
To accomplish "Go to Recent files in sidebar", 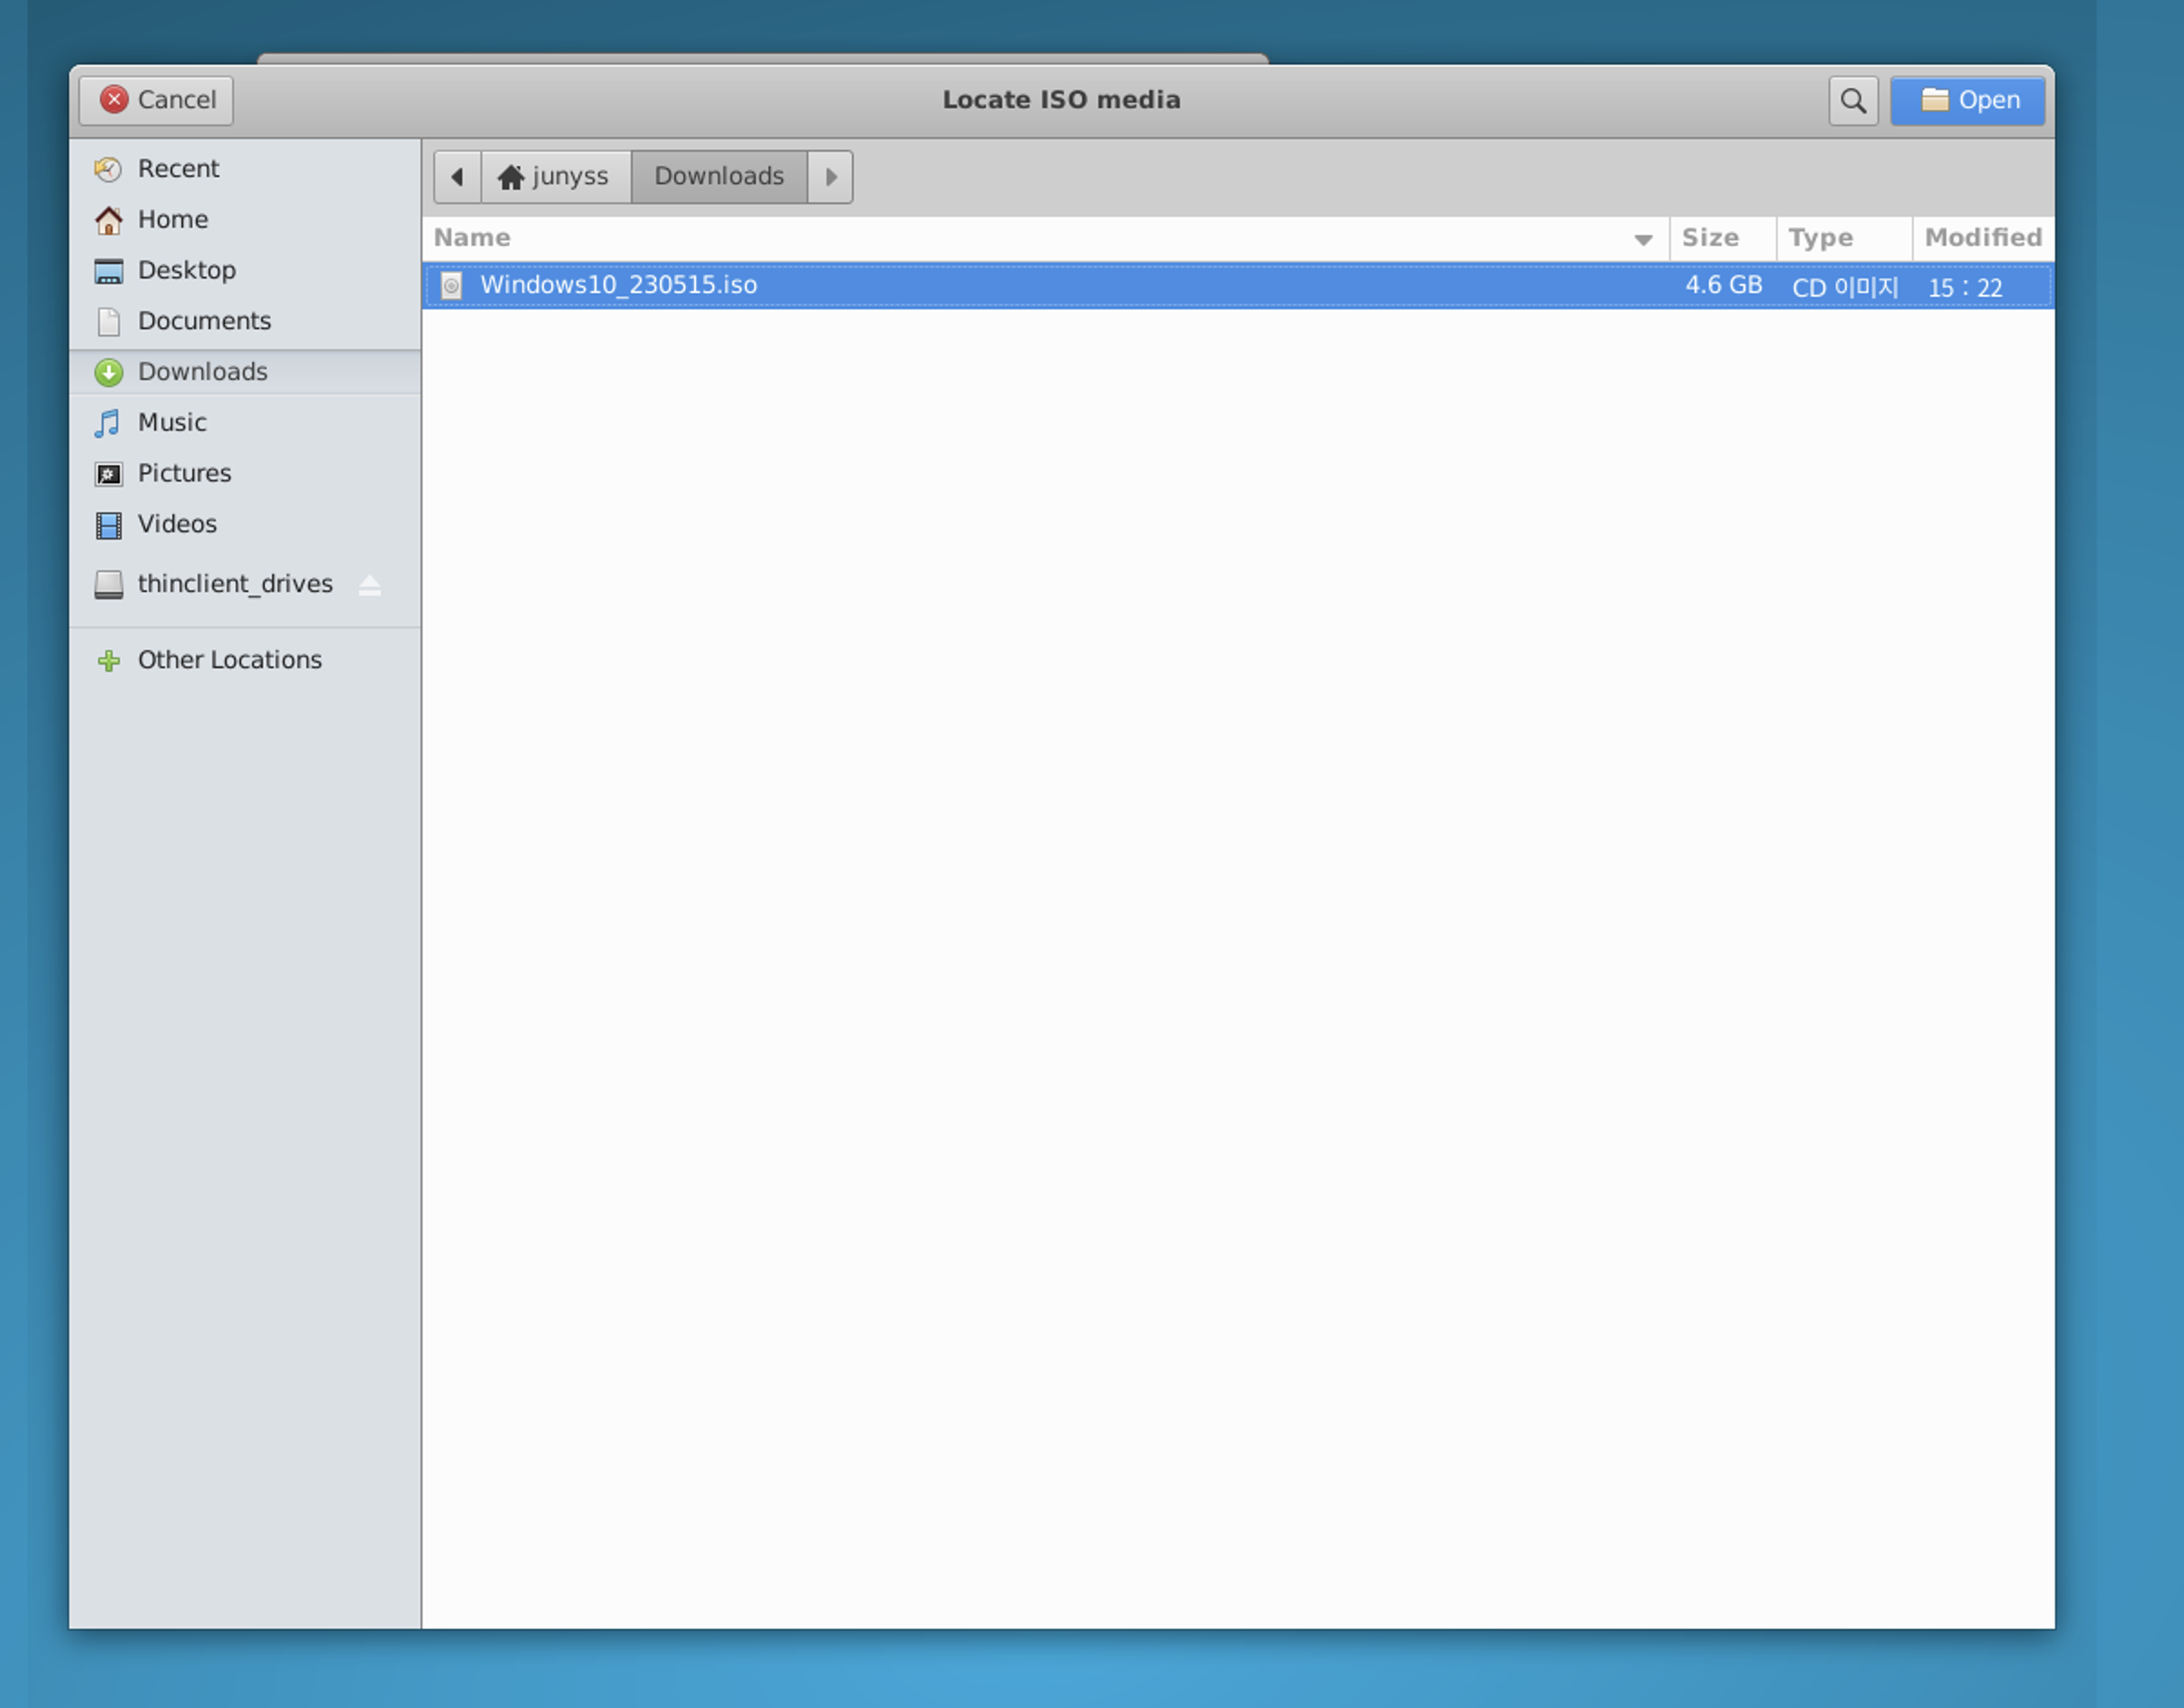I will [x=178, y=168].
